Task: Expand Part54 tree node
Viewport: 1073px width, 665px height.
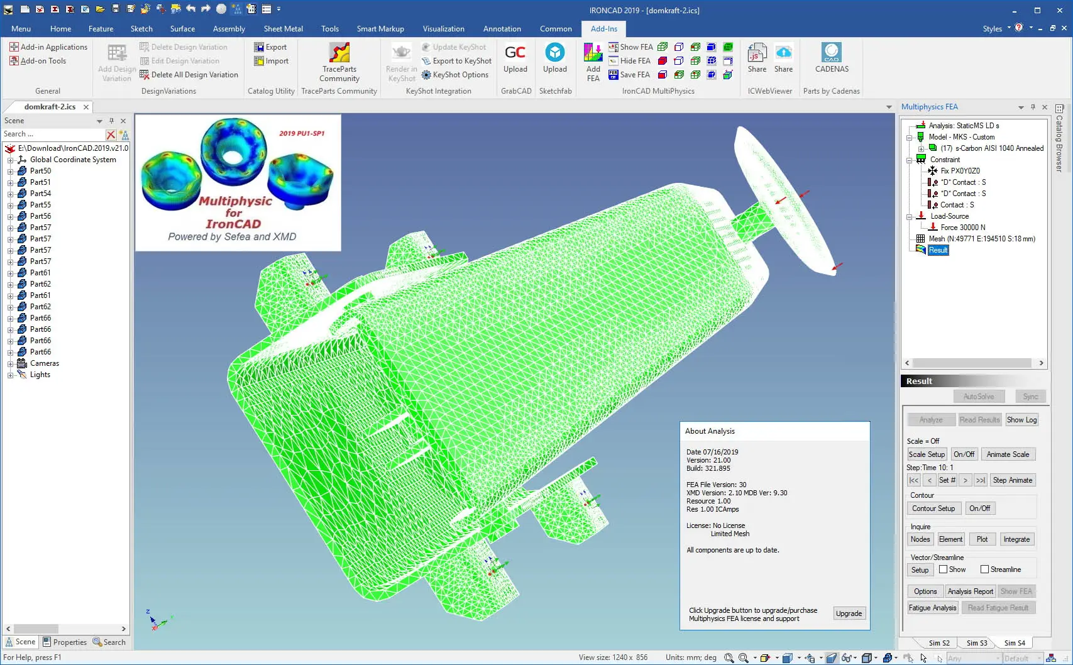Action: 10,194
